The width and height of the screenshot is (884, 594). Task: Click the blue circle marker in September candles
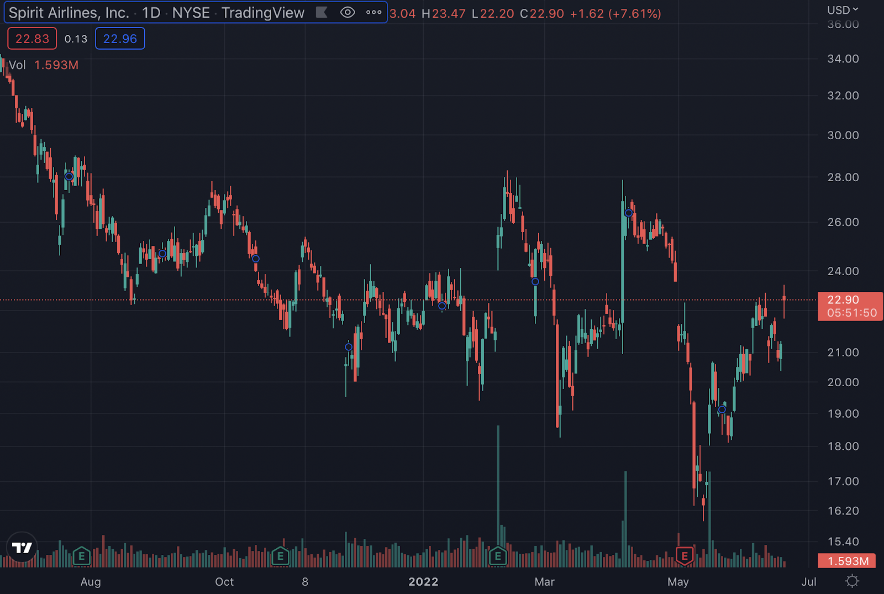coord(162,254)
